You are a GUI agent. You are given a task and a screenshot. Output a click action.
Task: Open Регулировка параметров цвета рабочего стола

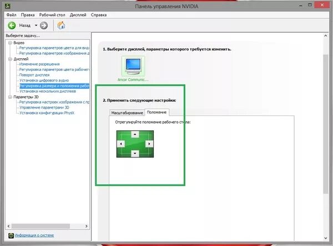pyautogui.click(x=54, y=70)
